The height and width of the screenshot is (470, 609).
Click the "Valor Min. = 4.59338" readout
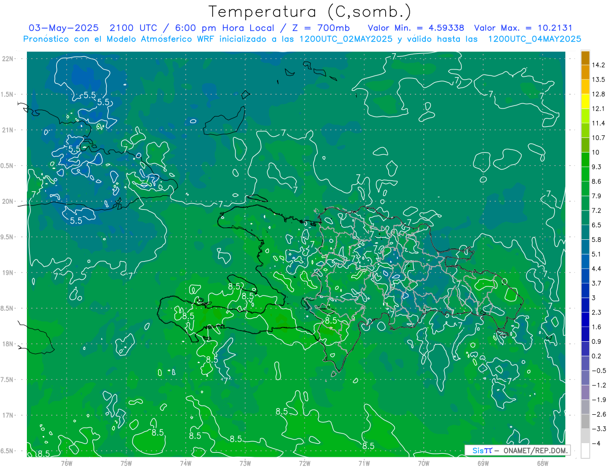pyautogui.click(x=416, y=27)
